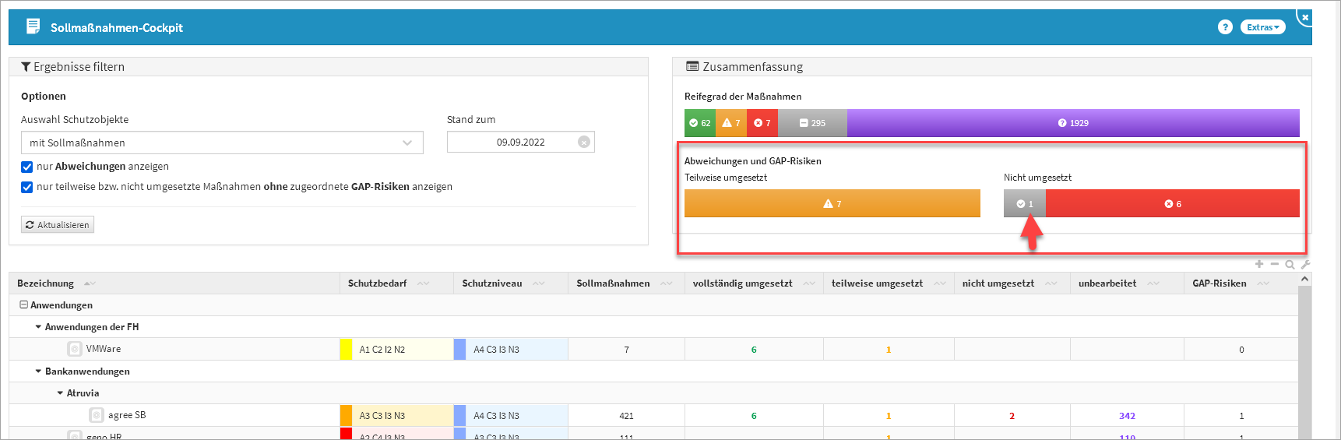Open table settings via wrench icon
The image size is (1341, 440).
pyautogui.click(x=1306, y=264)
